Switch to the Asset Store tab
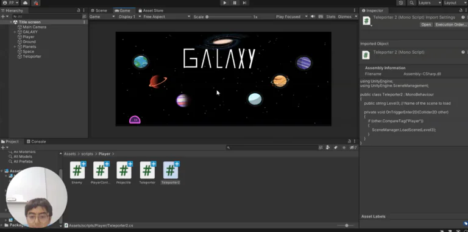 (151, 10)
